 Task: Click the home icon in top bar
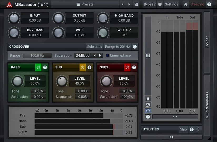pos(186,4)
